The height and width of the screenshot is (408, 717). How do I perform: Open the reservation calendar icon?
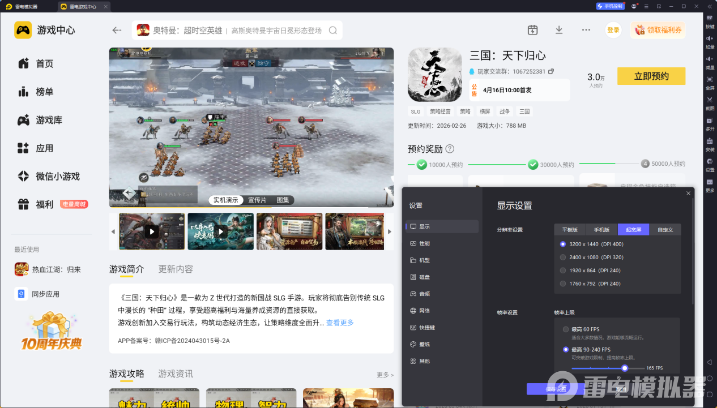point(532,30)
